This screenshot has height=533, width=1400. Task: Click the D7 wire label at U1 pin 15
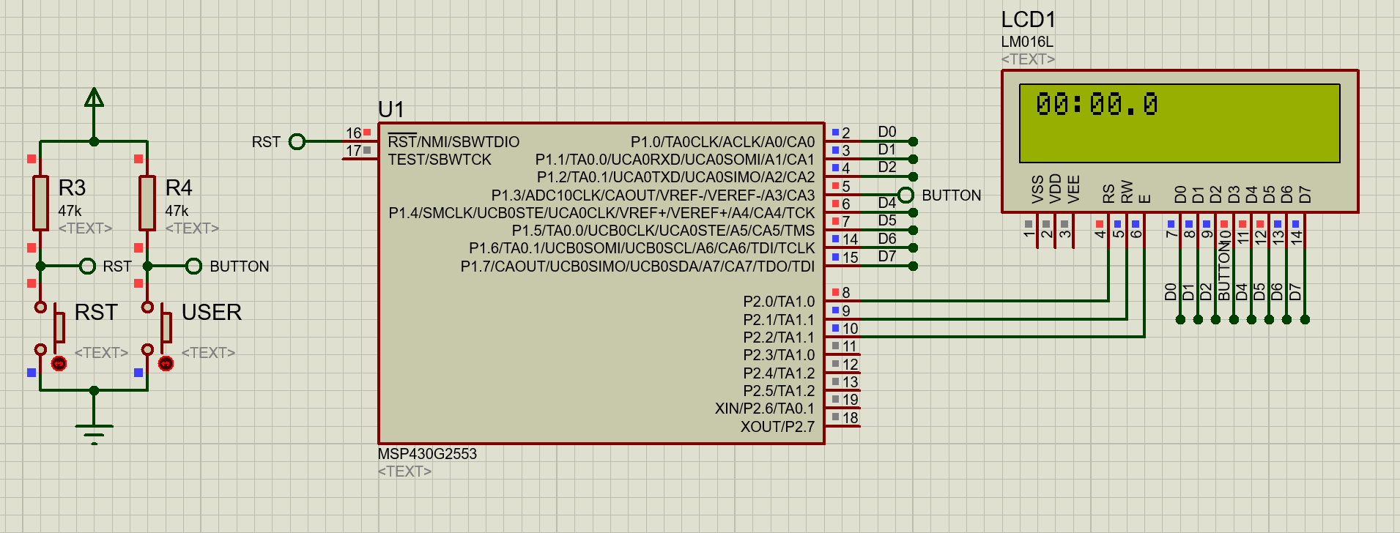point(887,256)
